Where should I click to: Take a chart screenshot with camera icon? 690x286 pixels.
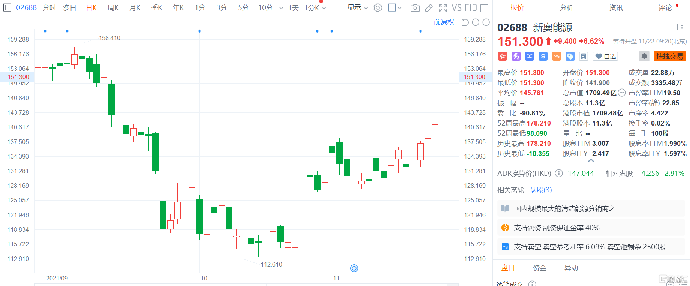click(415, 8)
